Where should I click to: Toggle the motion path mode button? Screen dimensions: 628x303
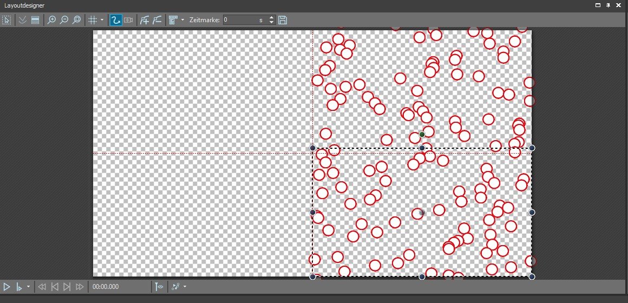point(115,20)
